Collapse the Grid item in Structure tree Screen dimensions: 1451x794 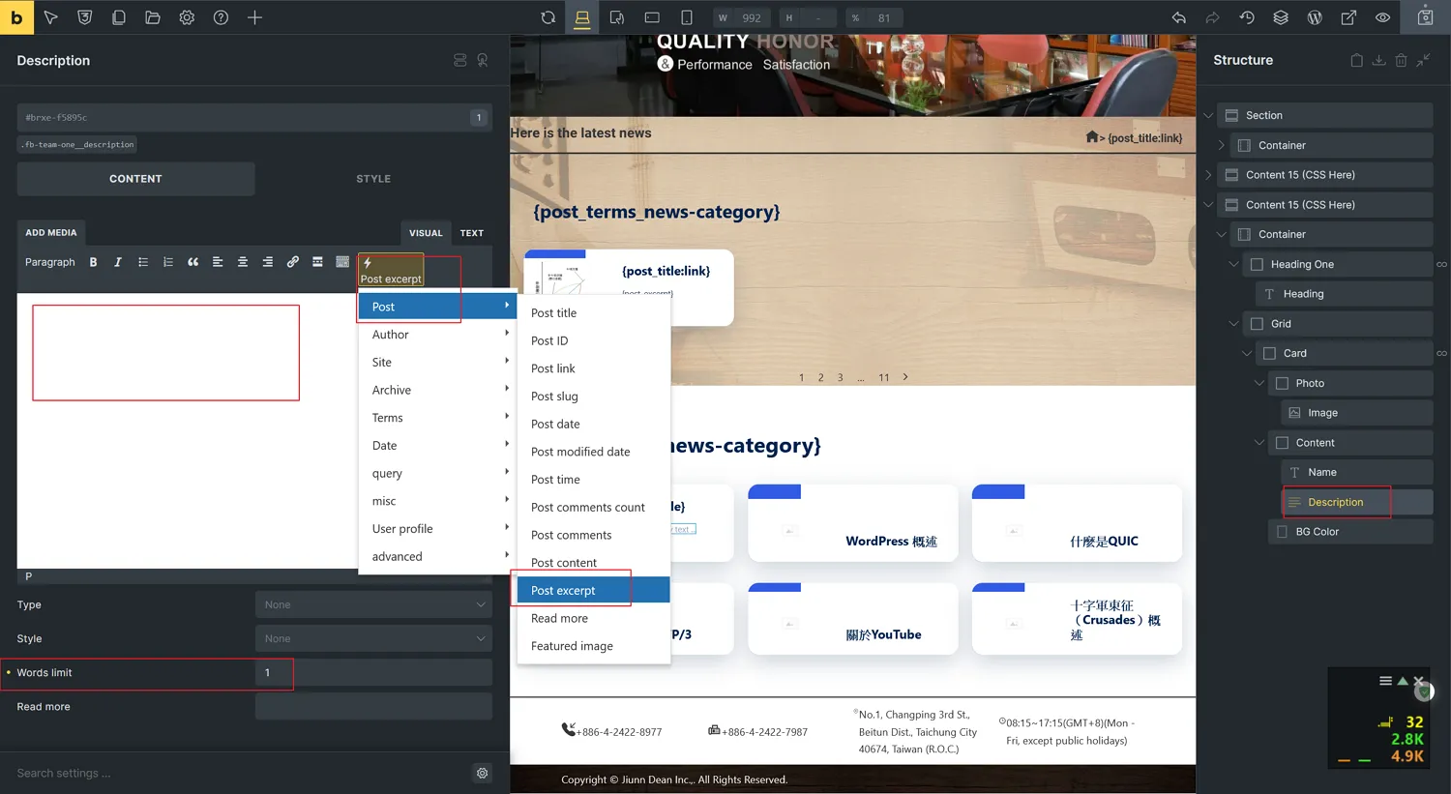pyautogui.click(x=1233, y=324)
